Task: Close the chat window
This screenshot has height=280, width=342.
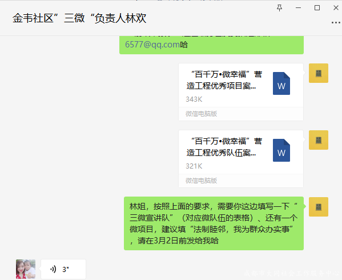Action: [336, 8]
